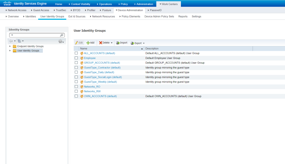The image size is (285, 164).
Task: Click the back arrow icon in Identity Groups
Action: (x=11, y=41)
